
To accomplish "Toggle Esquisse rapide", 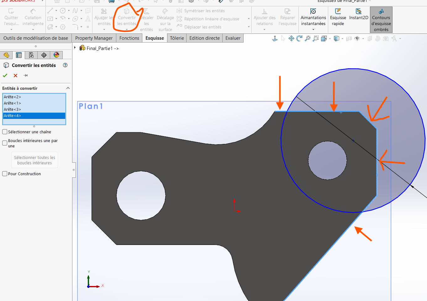I will tap(338, 18).
